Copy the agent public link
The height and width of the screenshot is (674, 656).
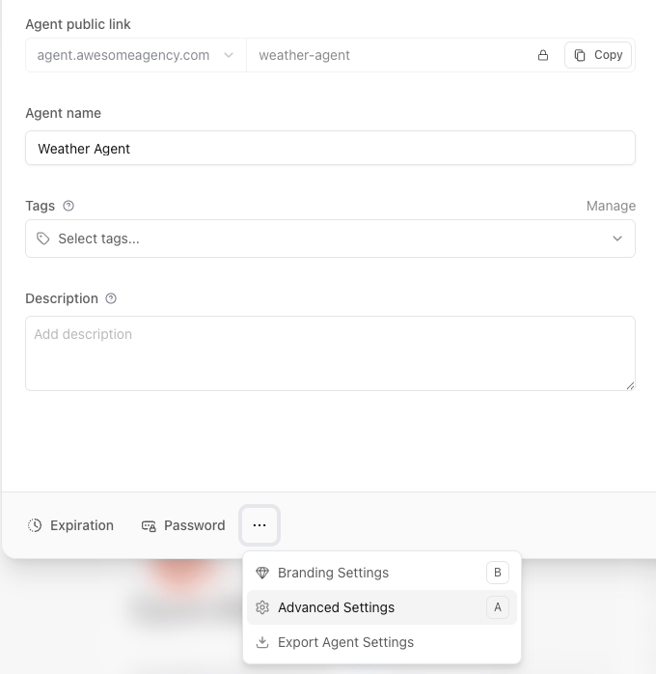[x=597, y=55]
